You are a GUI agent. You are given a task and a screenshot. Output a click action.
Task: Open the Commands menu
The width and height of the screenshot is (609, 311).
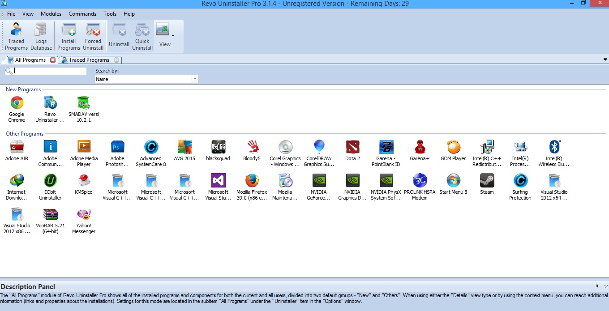pyautogui.click(x=82, y=14)
